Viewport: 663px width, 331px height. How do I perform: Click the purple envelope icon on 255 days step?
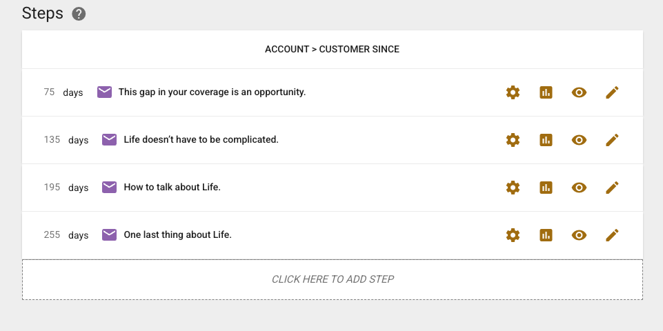point(109,234)
